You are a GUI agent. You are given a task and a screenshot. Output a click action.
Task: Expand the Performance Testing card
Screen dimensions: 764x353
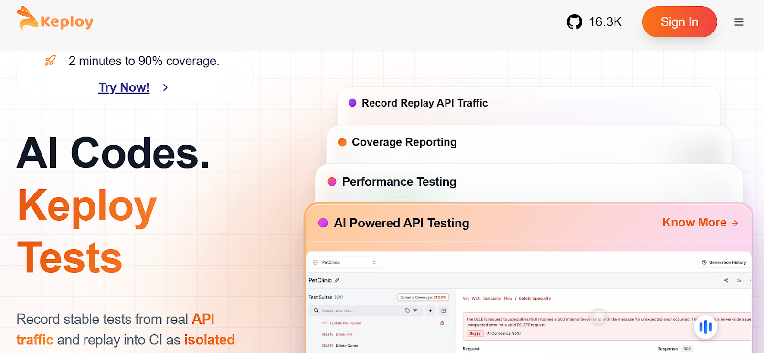(x=399, y=182)
